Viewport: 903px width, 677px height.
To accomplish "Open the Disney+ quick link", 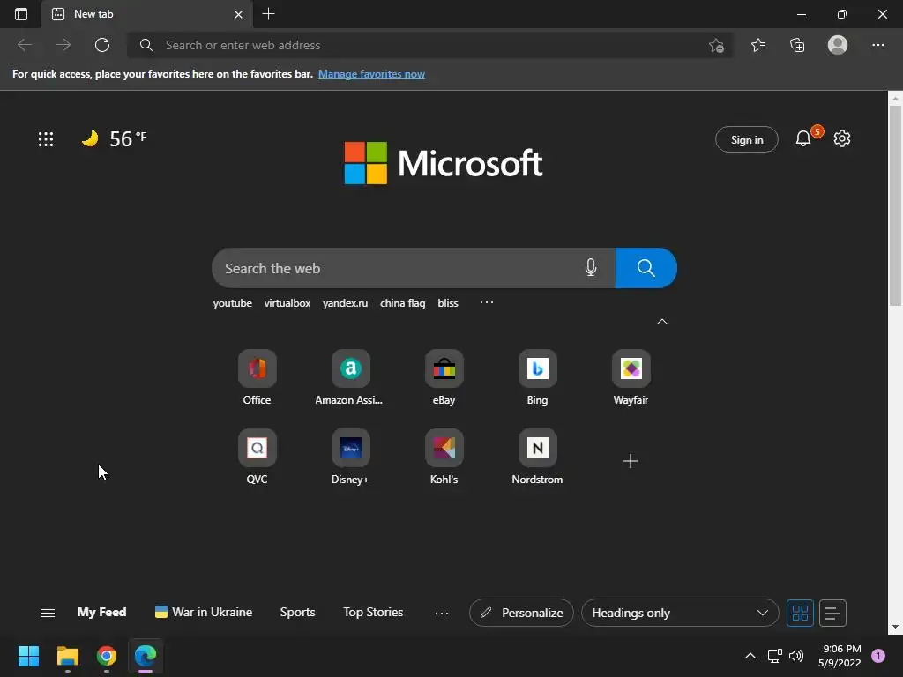I will point(350,458).
